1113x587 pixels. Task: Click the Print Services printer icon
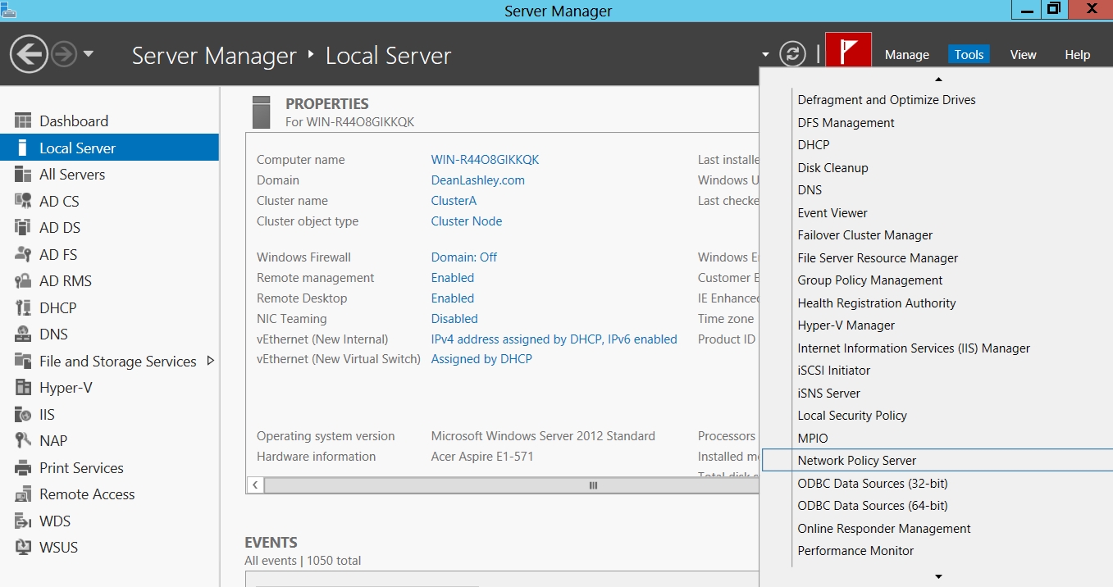click(x=23, y=468)
